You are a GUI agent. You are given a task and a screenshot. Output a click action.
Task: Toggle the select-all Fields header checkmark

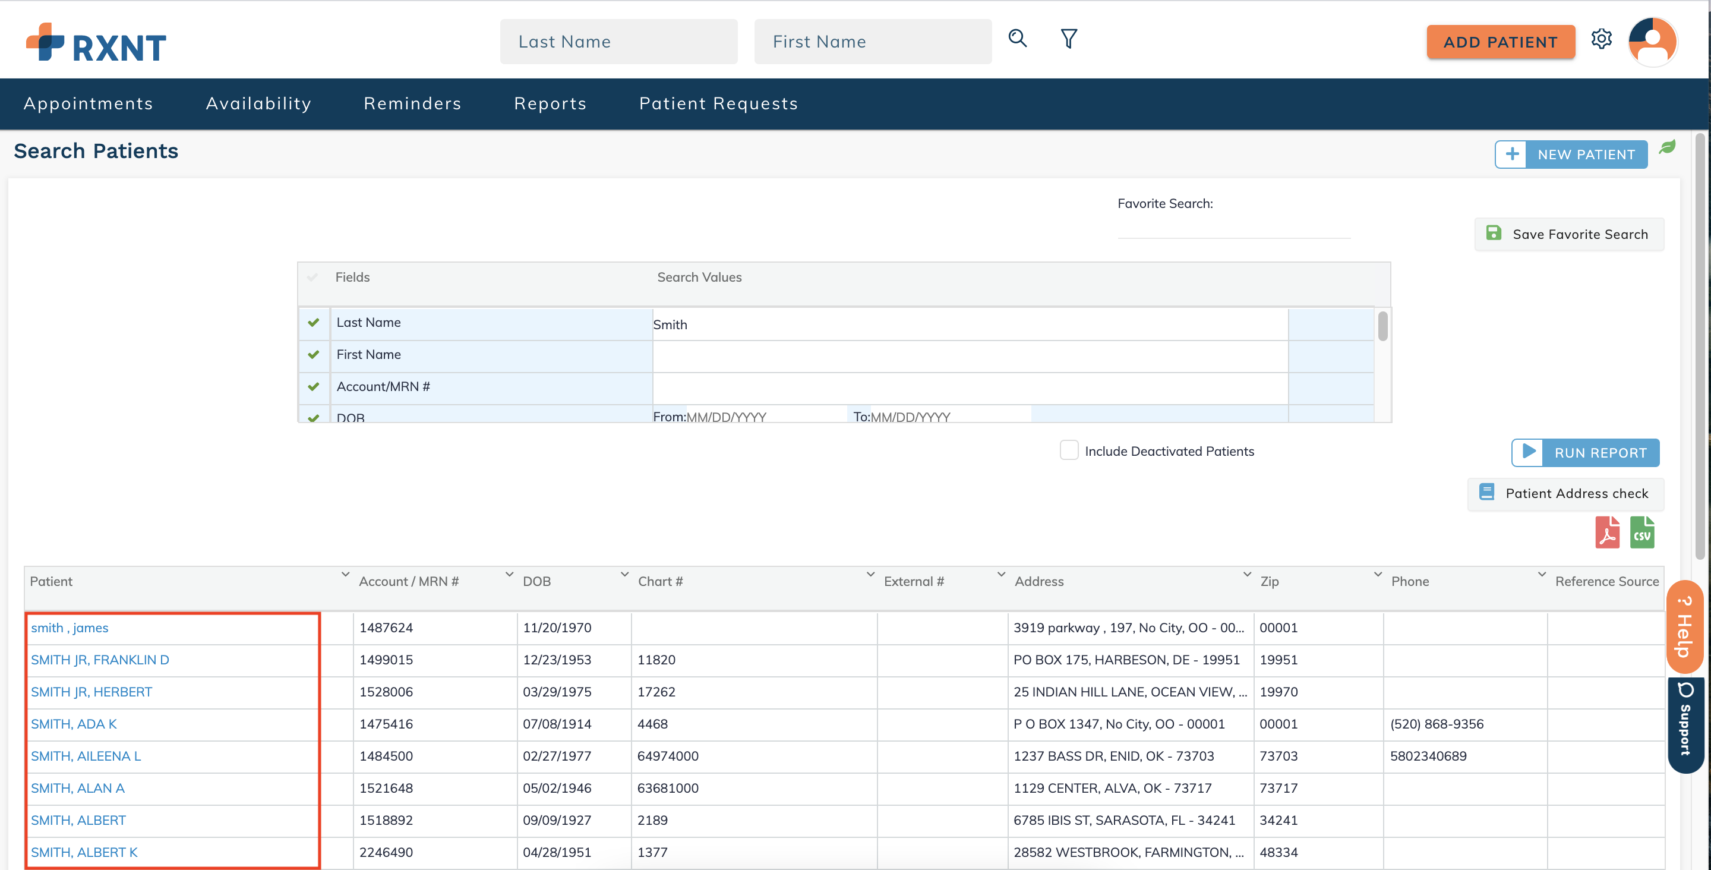[x=312, y=277]
